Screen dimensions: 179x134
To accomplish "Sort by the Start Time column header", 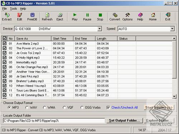I will (x=62, y=39).
